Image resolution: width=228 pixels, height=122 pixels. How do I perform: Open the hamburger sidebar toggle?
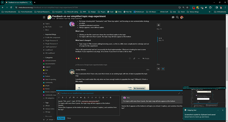(44, 17)
